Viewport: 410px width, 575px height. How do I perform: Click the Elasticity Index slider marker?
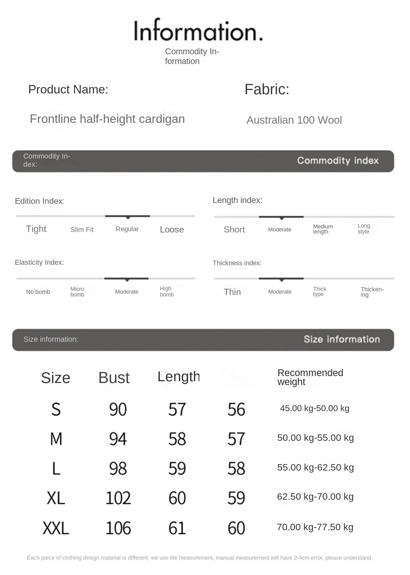click(x=127, y=279)
